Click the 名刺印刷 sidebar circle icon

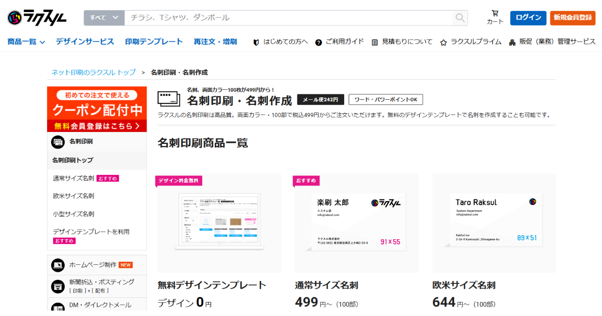(x=58, y=142)
